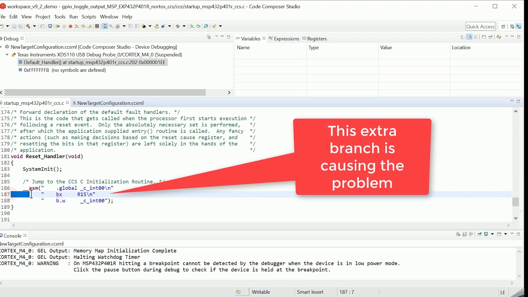Open the Run menu
The image size is (528, 297).
coord(73,16)
